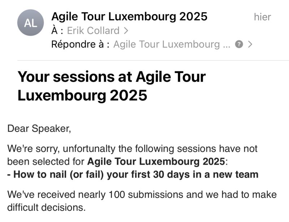Screen dimensions: 289x222
Task: Click the question mark icon beside reply-to
Action: [238, 44]
